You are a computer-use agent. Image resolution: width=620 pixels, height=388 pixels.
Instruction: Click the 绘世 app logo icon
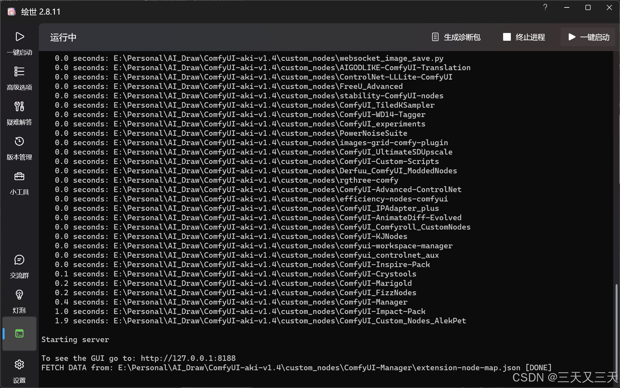click(x=12, y=12)
